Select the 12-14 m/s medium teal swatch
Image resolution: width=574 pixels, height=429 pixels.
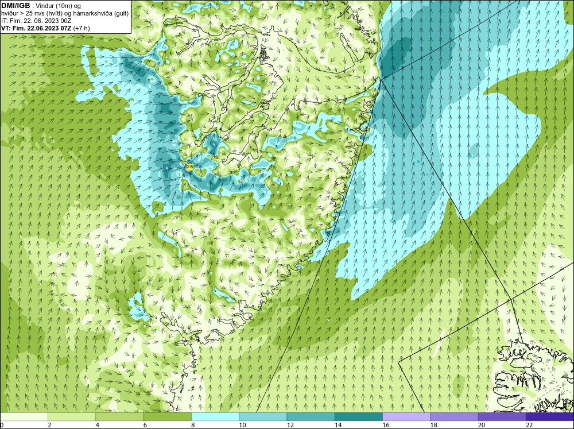[x=311, y=416]
